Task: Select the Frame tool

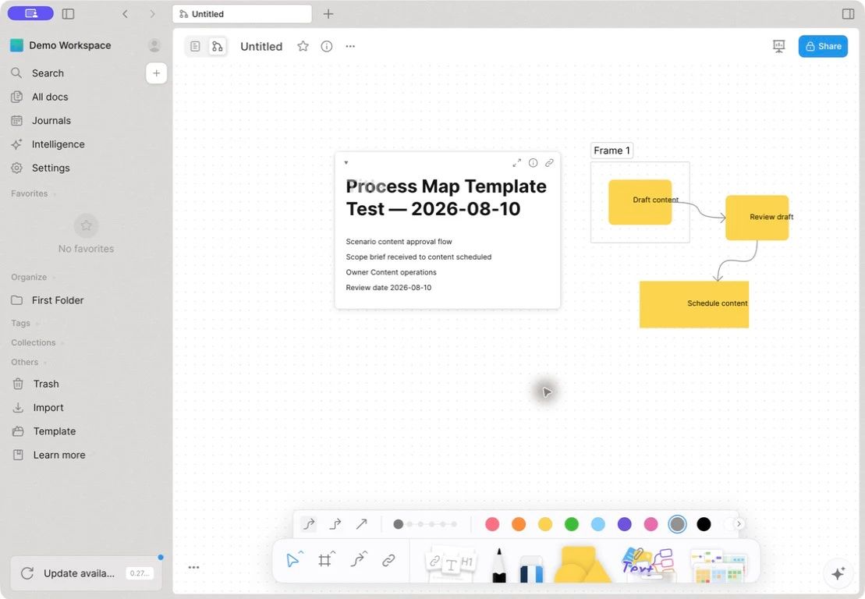Action: [x=325, y=560]
